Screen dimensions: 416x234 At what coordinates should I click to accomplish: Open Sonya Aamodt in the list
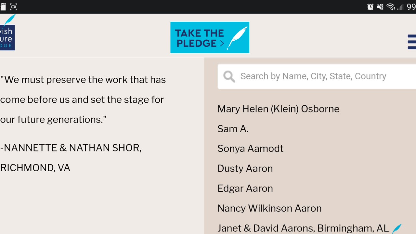coord(250,149)
